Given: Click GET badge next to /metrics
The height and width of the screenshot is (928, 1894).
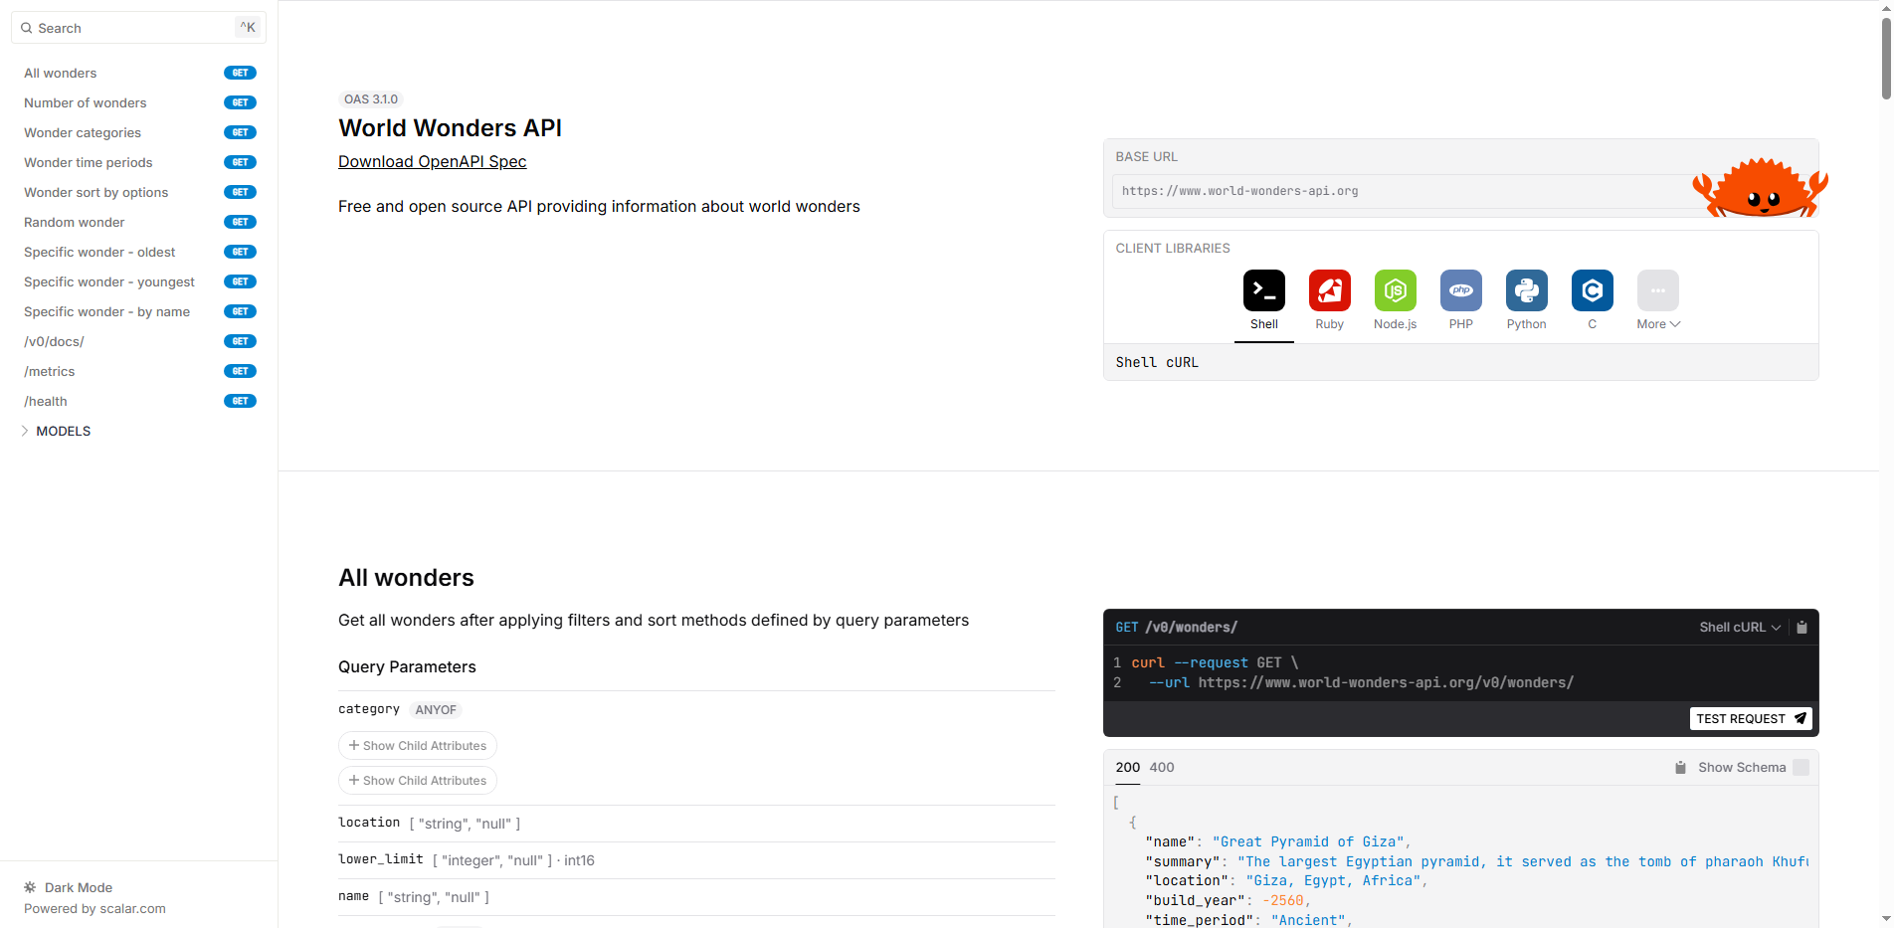Looking at the screenshot, I should [240, 371].
